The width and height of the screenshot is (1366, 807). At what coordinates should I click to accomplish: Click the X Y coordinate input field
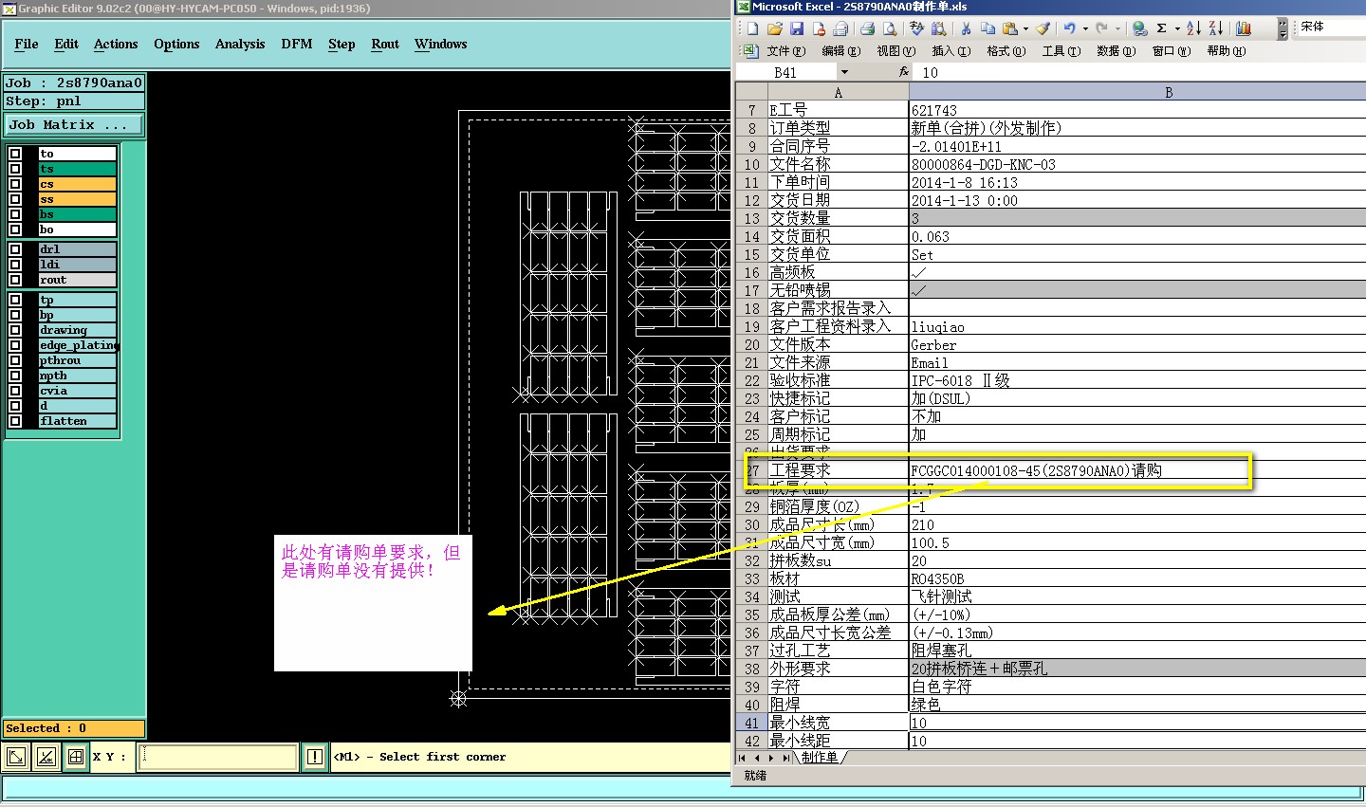click(x=217, y=757)
